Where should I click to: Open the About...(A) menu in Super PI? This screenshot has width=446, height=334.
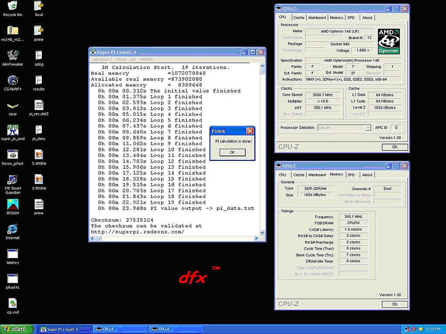126,60
